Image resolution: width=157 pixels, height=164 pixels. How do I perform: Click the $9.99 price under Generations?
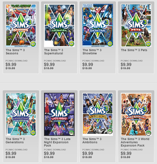coord(11,153)
